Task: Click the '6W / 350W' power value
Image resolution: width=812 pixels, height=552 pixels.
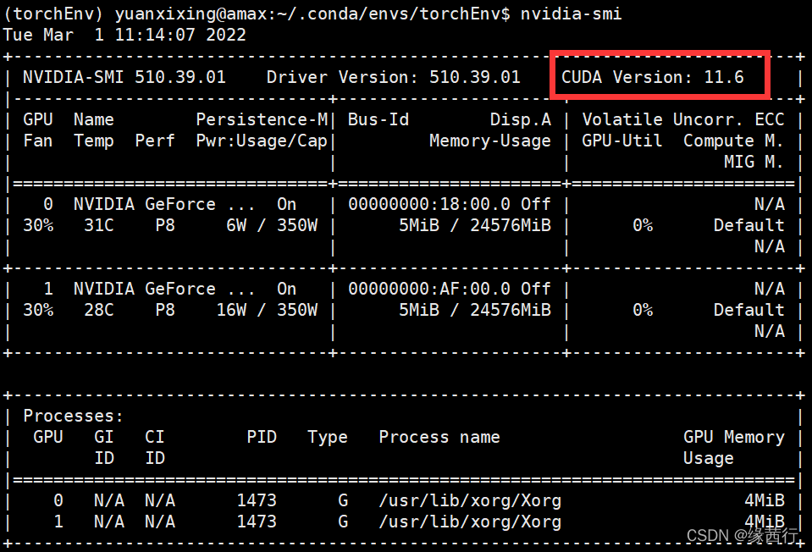Action: click(x=272, y=225)
